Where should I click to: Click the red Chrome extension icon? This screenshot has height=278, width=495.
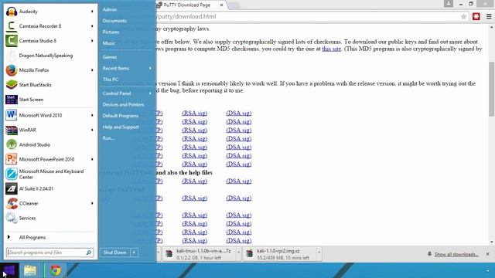point(476,16)
